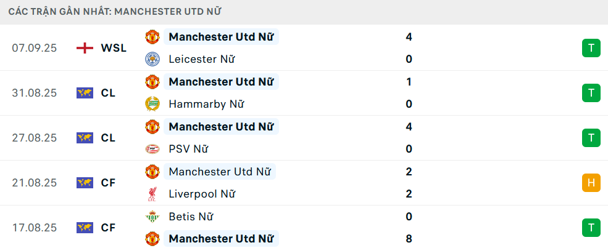Open the PSV Nữ team link
608x248 pixels.
pos(188,149)
